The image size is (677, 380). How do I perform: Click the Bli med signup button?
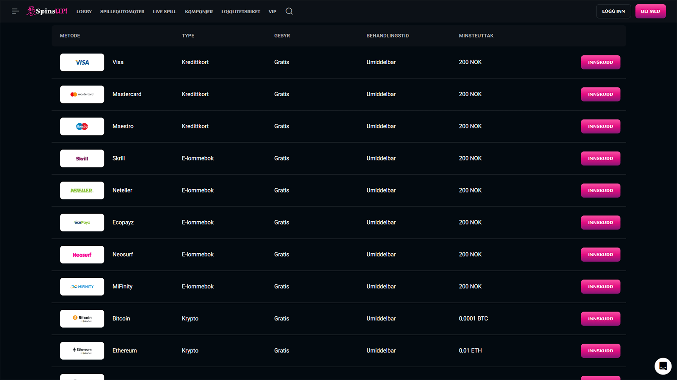650,11
